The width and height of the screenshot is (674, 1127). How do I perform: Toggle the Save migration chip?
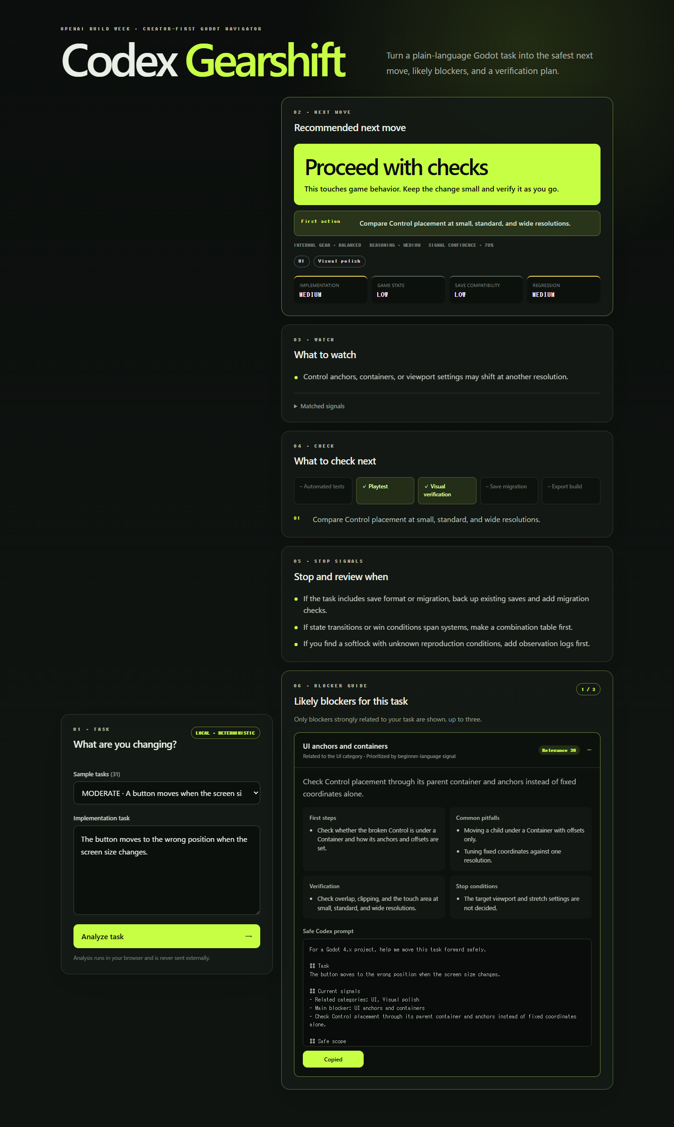(x=509, y=491)
